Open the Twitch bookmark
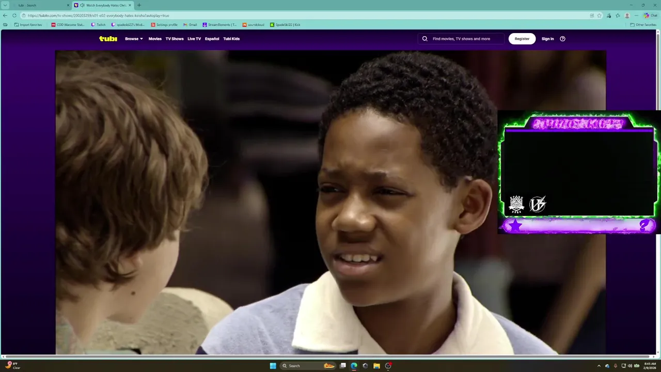The height and width of the screenshot is (372, 661). tap(98, 25)
